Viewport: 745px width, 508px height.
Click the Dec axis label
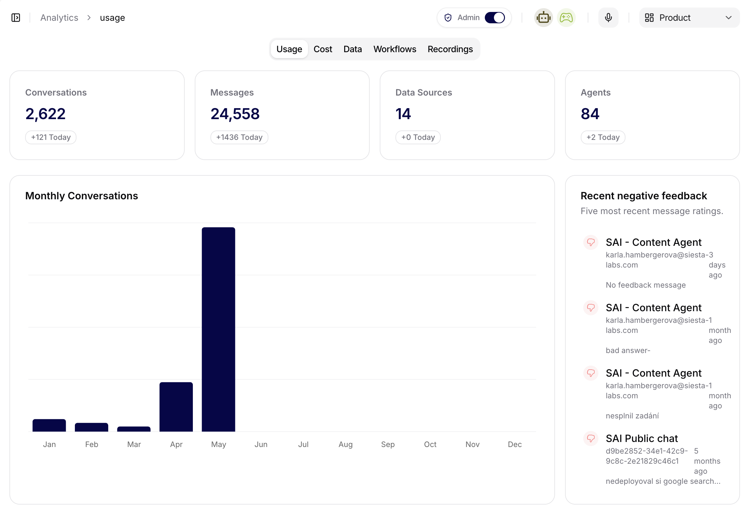coord(514,444)
